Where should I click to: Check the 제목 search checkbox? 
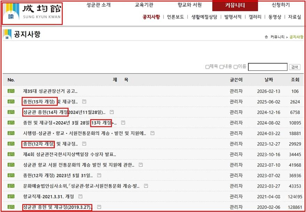[x=208, y=67]
